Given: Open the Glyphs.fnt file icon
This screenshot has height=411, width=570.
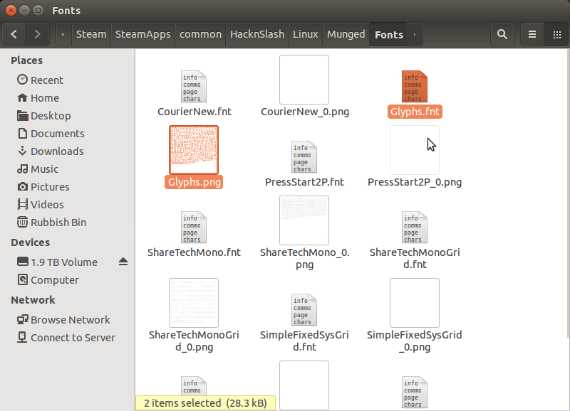Looking at the screenshot, I should point(414,87).
